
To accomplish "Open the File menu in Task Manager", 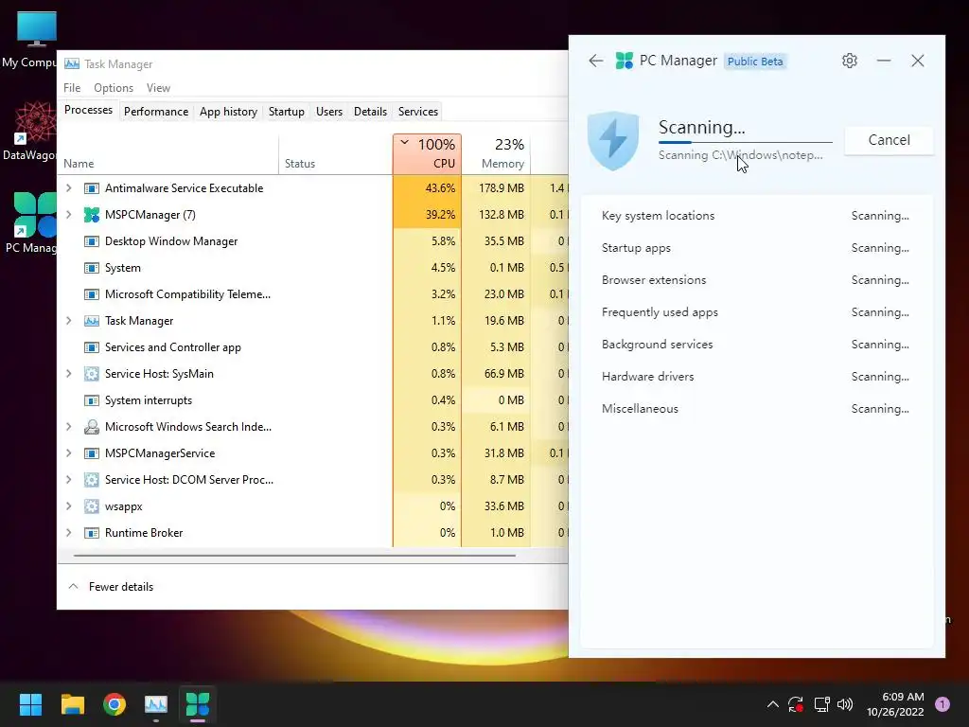I will tap(72, 88).
